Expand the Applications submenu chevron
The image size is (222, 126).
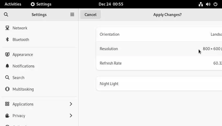tap(71, 104)
